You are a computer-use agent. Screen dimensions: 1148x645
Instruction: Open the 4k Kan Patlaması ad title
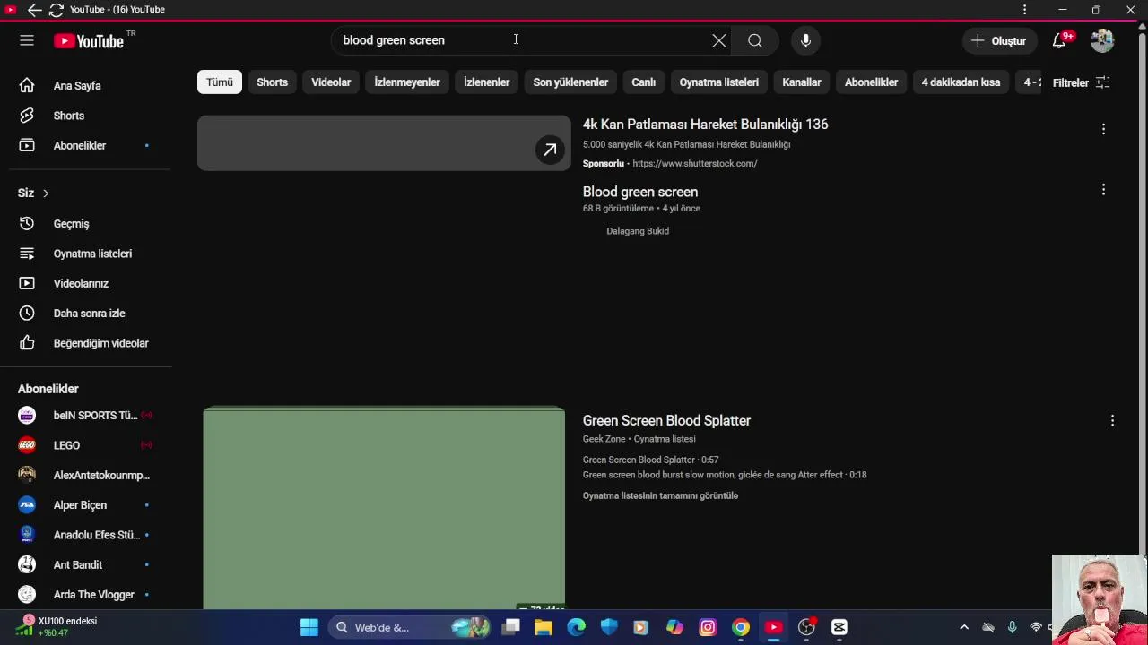[x=705, y=125]
